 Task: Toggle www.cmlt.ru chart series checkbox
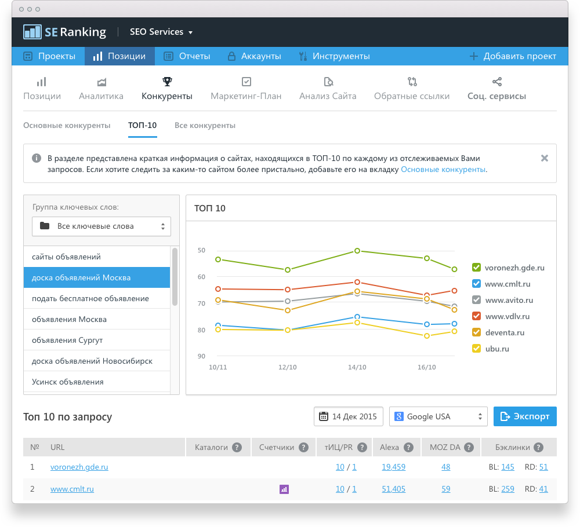tap(476, 284)
